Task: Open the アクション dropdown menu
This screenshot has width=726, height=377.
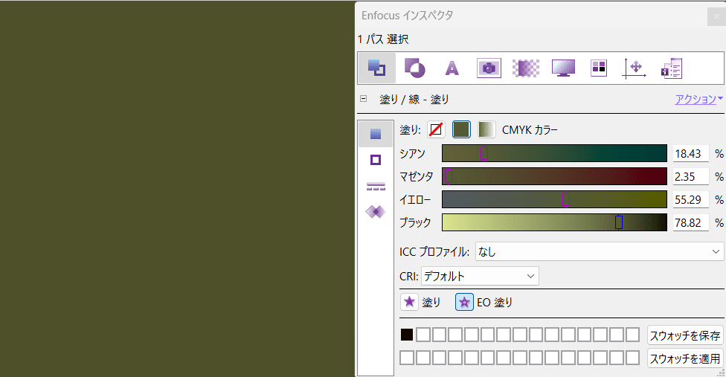Action: point(698,99)
